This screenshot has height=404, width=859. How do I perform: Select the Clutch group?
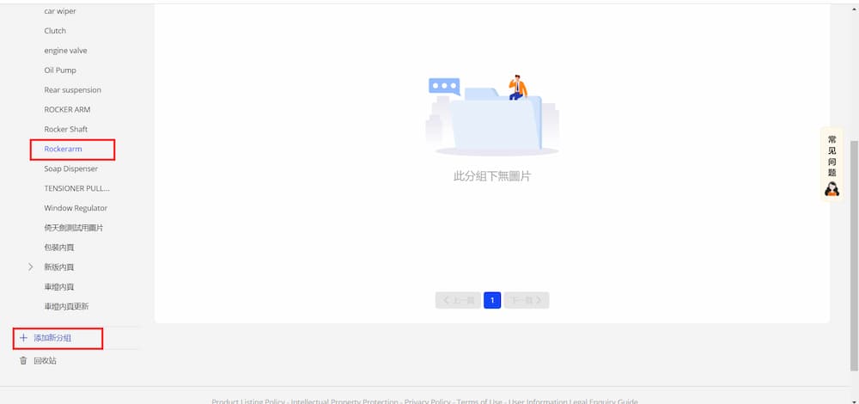[55, 31]
